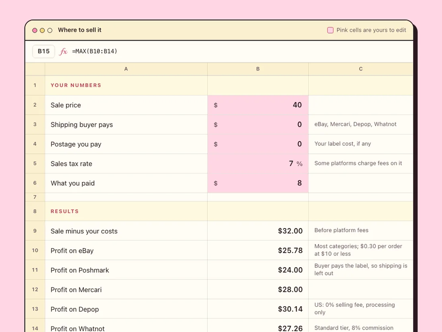The width and height of the screenshot is (442, 332).
Task: Edit Postage you pay value cell
Action: pos(258,144)
